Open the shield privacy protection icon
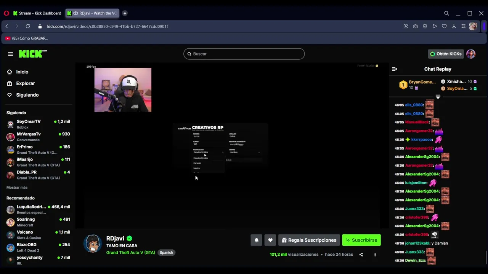The height and width of the screenshot is (274, 488). pyautogui.click(x=425, y=26)
